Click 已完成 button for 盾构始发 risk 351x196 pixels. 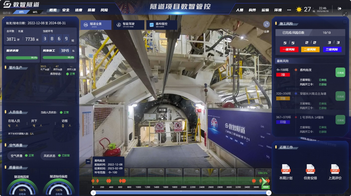340,72
